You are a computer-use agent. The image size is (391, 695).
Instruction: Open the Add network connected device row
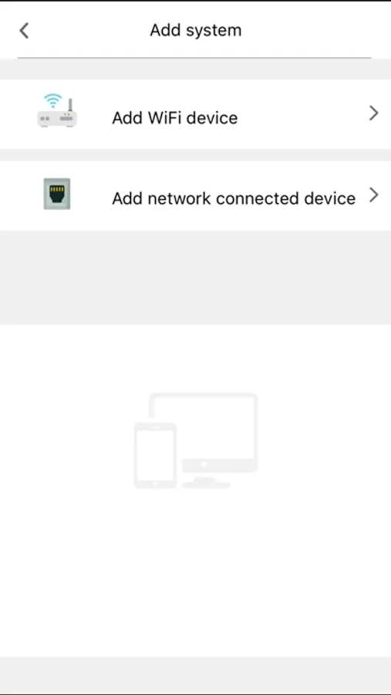tap(195, 195)
